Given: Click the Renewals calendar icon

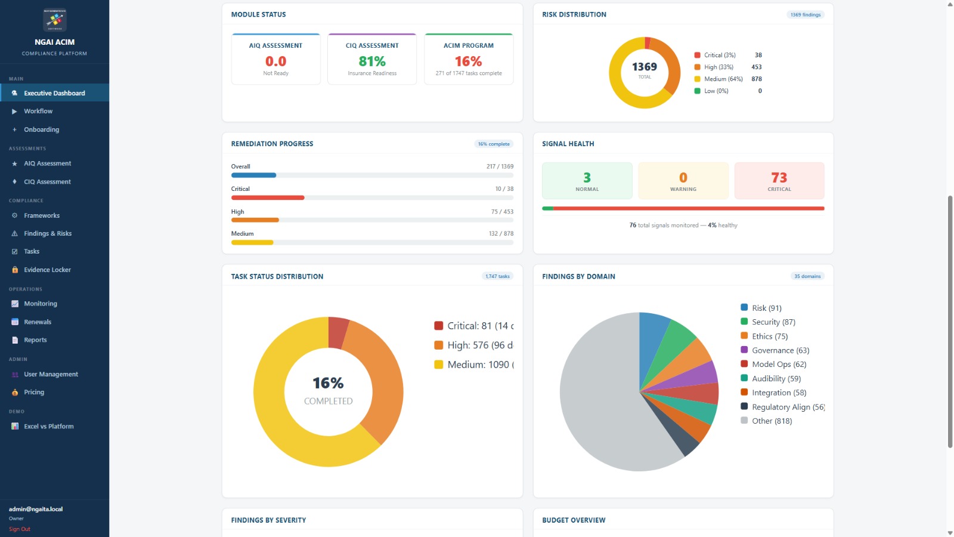Looking at the screenshot, I should click(x=15, y=322).
